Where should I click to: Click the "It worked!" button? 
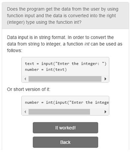point(65,128)
